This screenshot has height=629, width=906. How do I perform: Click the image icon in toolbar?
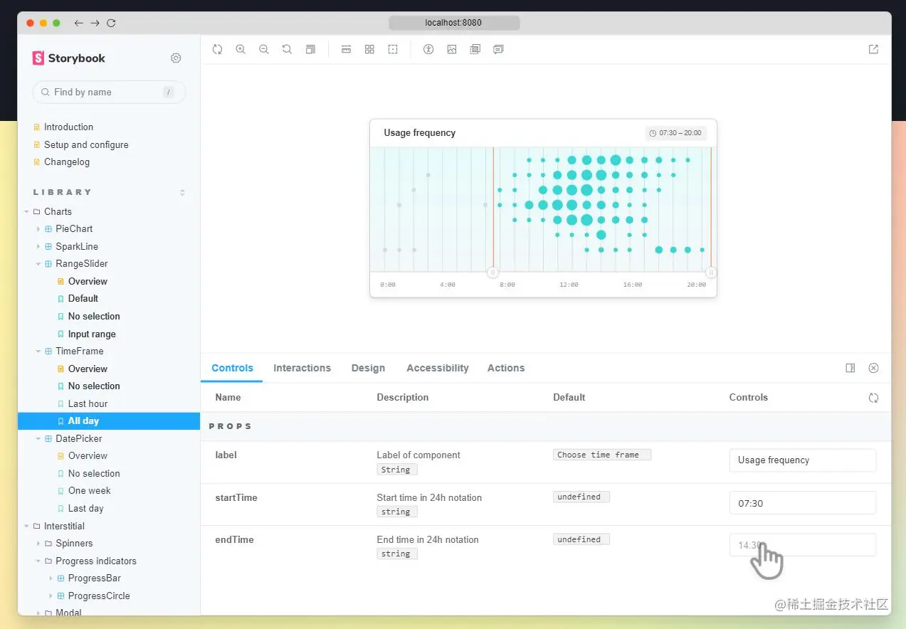[452, 49]
